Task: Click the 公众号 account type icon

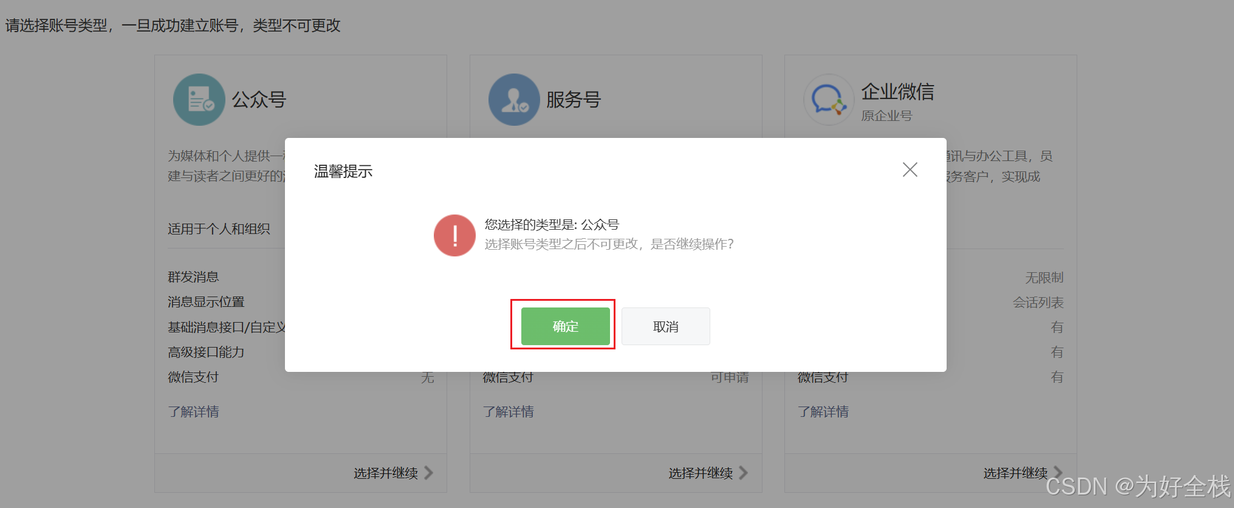Action: (x=199, y=100)
